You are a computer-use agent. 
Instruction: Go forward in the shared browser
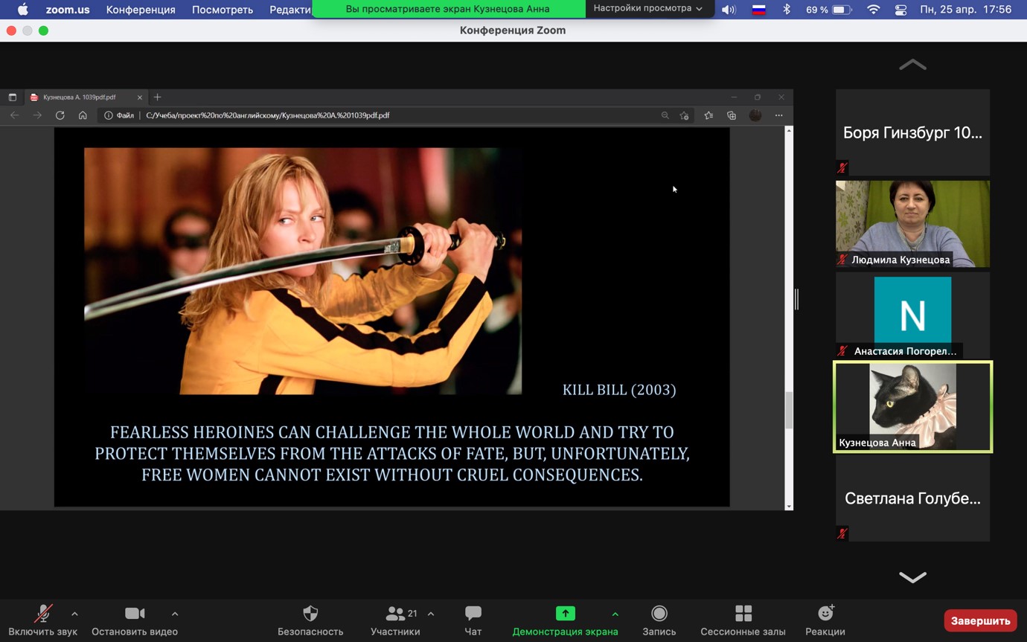coord(37,115)
